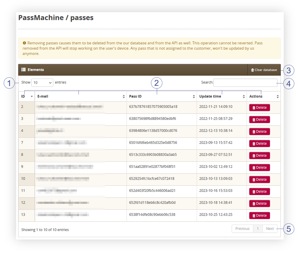
Task: Delete the pass with ID 11
Action: [259, 191]
